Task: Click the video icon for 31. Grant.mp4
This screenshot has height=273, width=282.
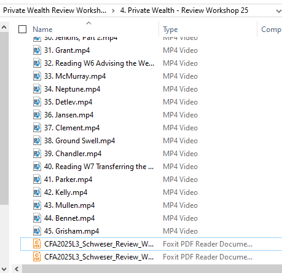Action: coord(37,50)
